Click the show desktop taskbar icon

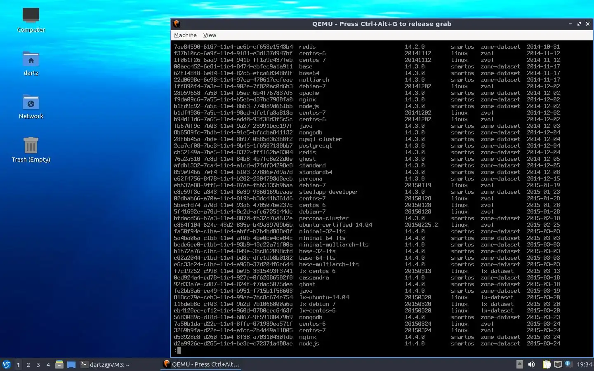pyautogui.click(x=71, y=364)
